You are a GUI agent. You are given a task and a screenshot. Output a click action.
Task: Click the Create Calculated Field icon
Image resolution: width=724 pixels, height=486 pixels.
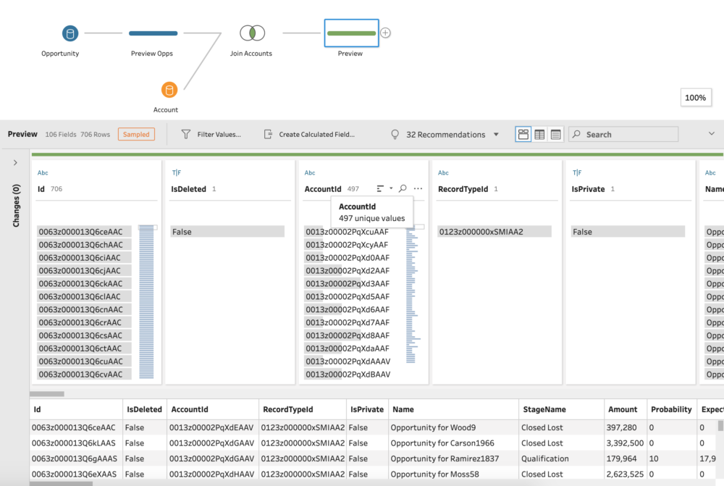tap(268, 135)
